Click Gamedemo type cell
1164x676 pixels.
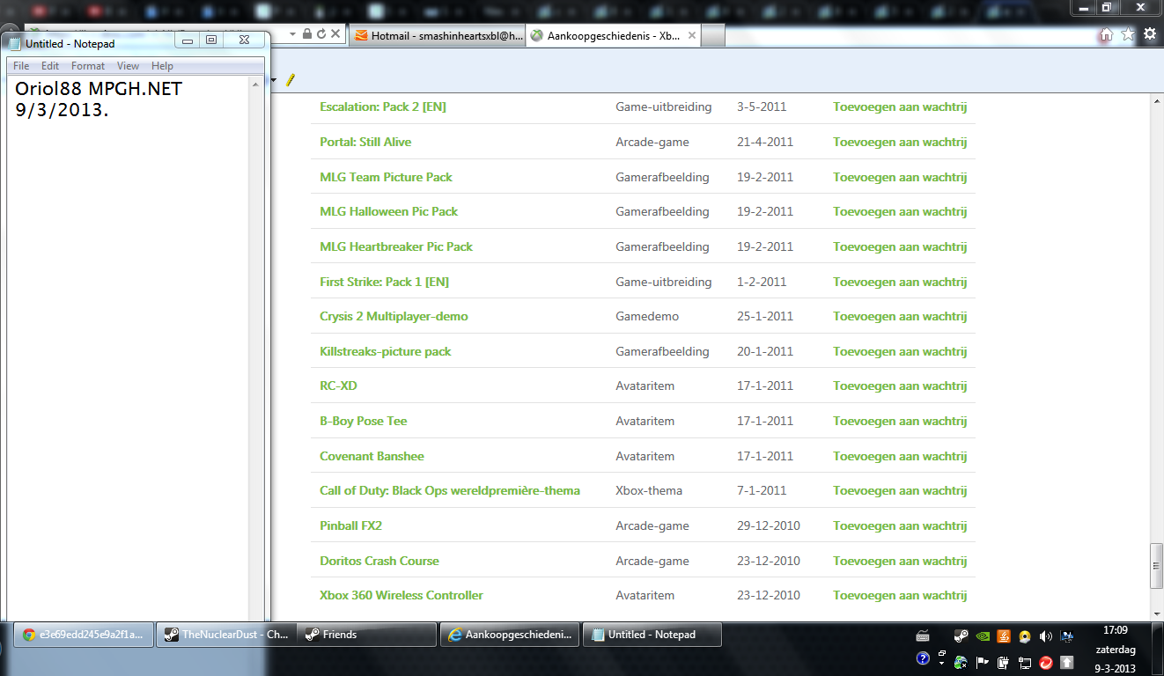point(647,316)
